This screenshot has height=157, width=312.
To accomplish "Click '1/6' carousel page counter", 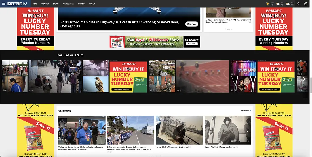I will coord(228,29).
